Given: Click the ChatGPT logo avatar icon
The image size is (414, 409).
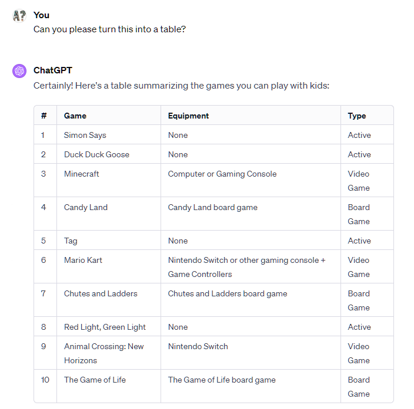Looking at the screenshot, I should pyautogui.click(x=19, y=71).
